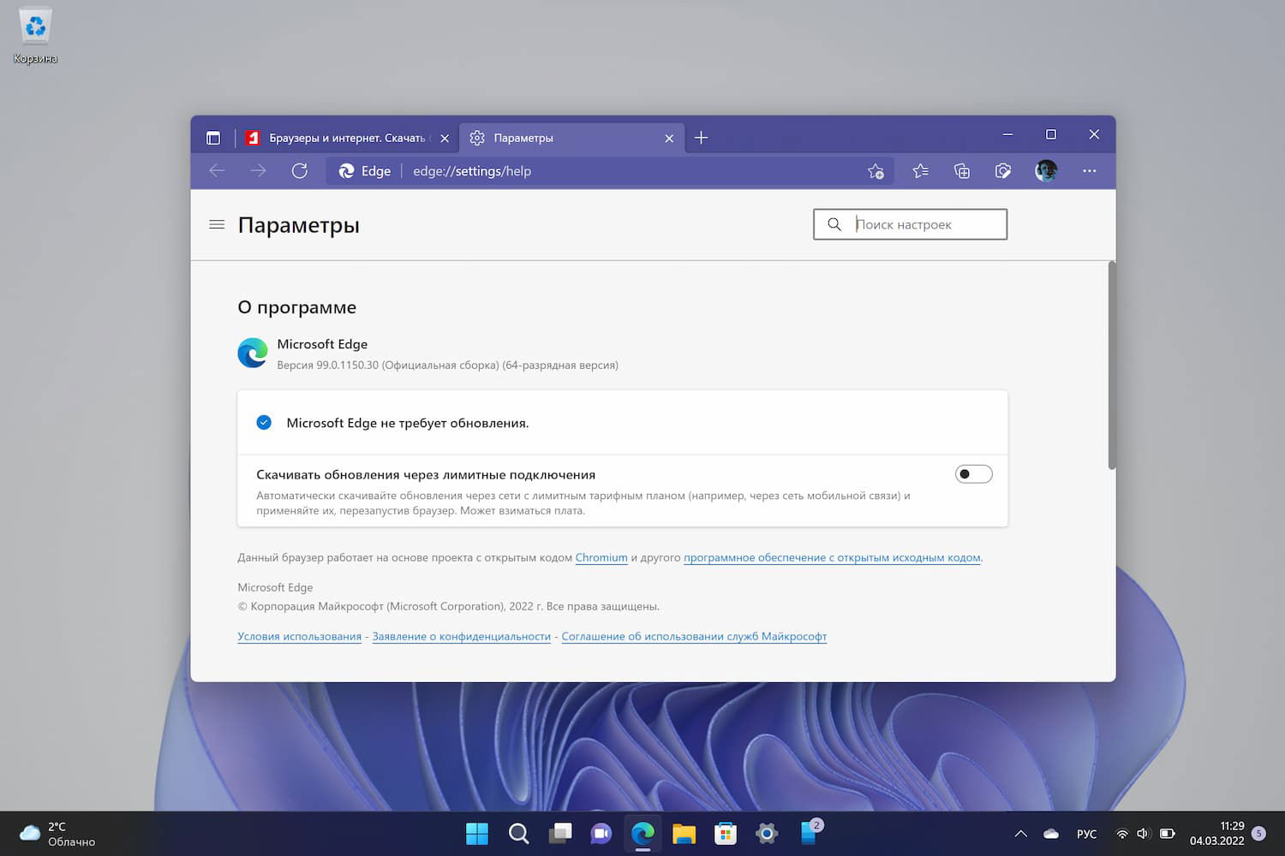
Task: Click the blue update status checkmark
Action: point(264,422)
